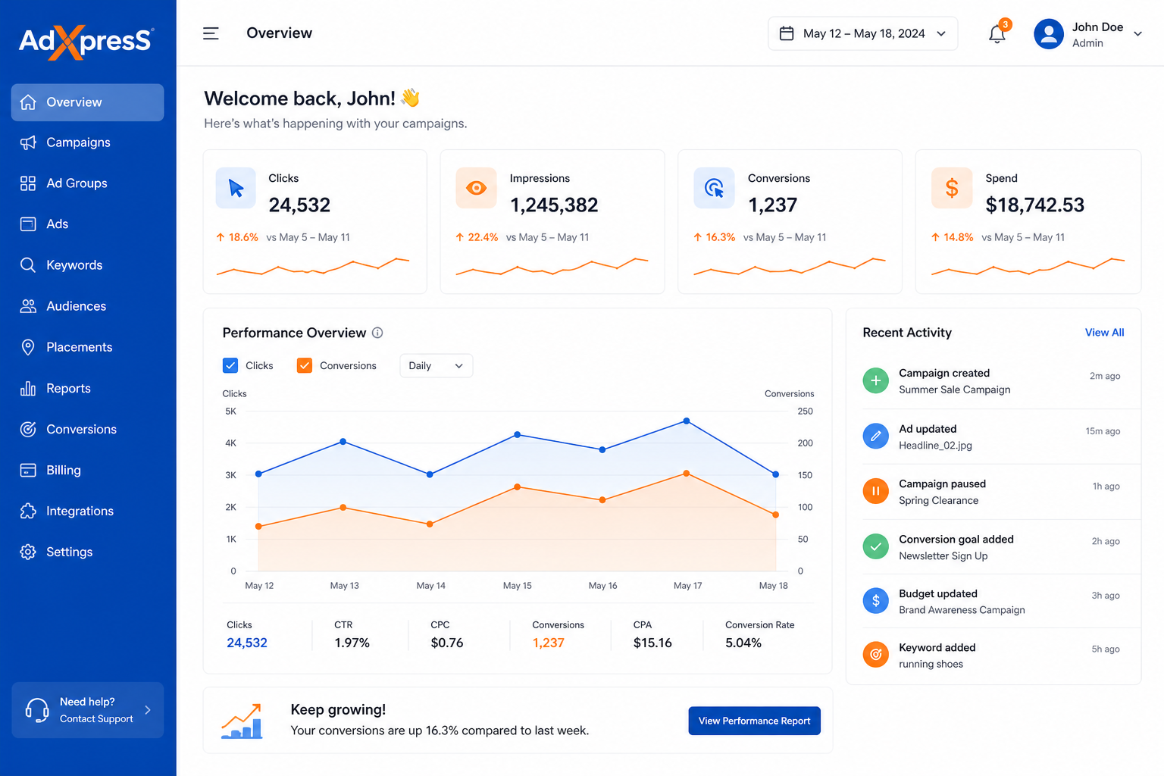Expand the John Doe account chevron

point(1137,34)
